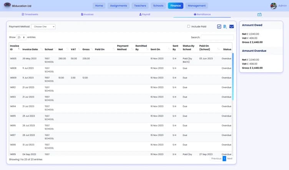This screenshot has width=289, height=170.
Task: Sort by Invoice ID column arrows
Action: click(19, 49)
